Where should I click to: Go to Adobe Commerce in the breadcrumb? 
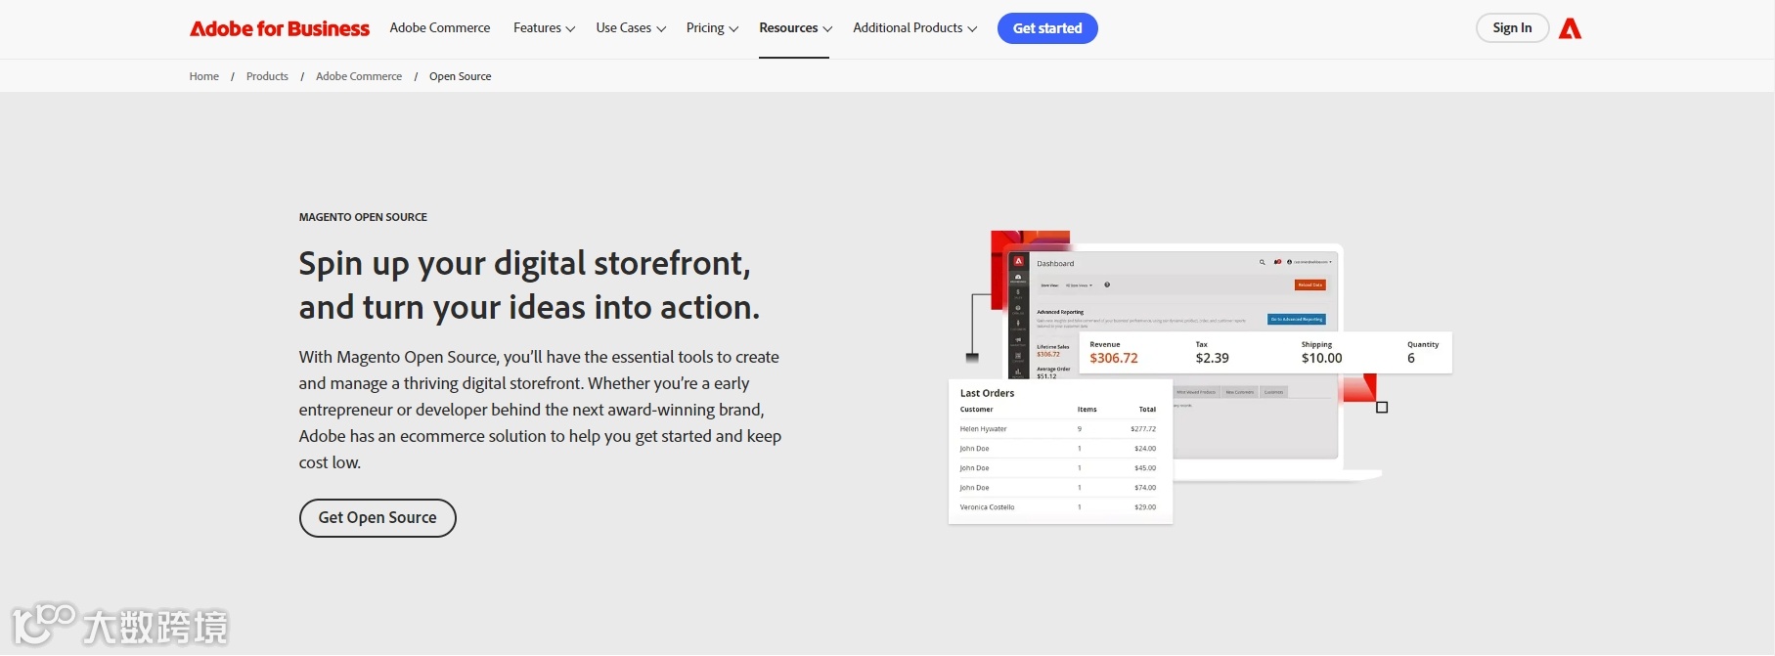359,76
